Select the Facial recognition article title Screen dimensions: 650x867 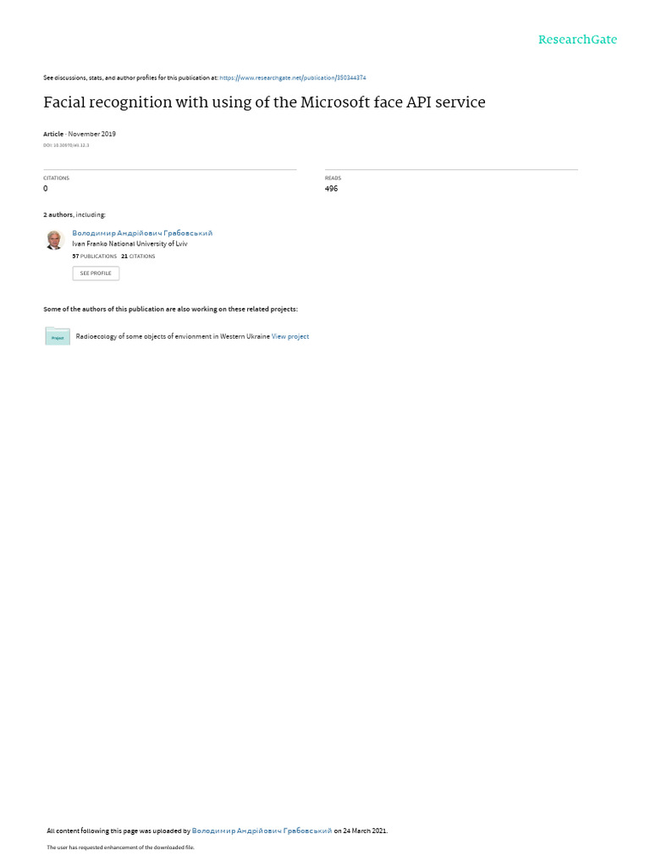(264, 102)
